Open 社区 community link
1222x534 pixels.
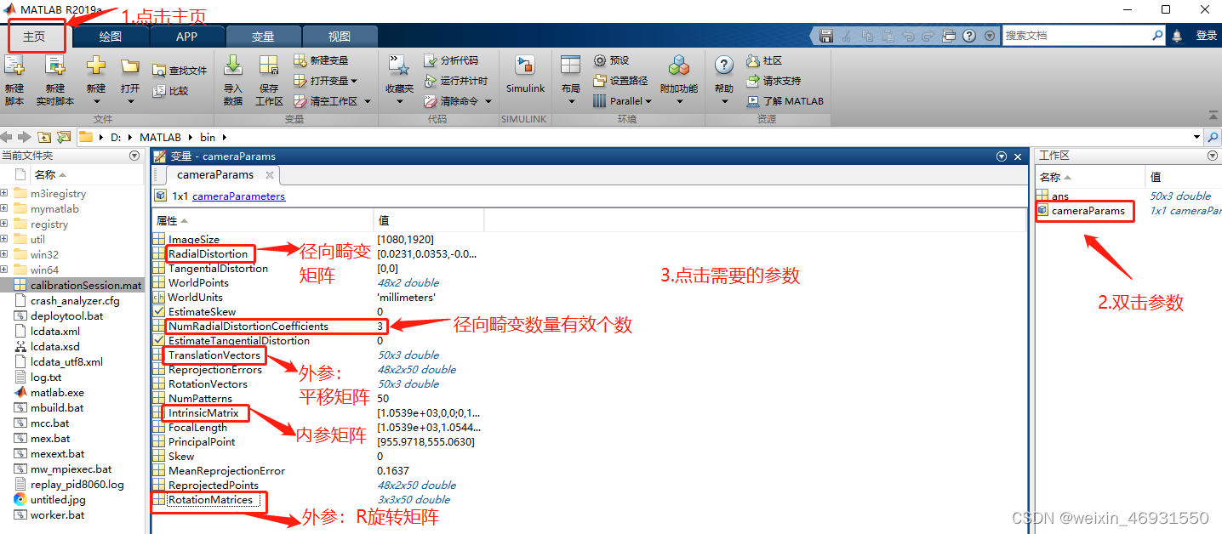pyautogui.click(x=763, y=60)
